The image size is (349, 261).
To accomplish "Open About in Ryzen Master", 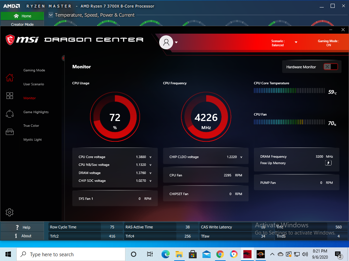I will [22, 236].
